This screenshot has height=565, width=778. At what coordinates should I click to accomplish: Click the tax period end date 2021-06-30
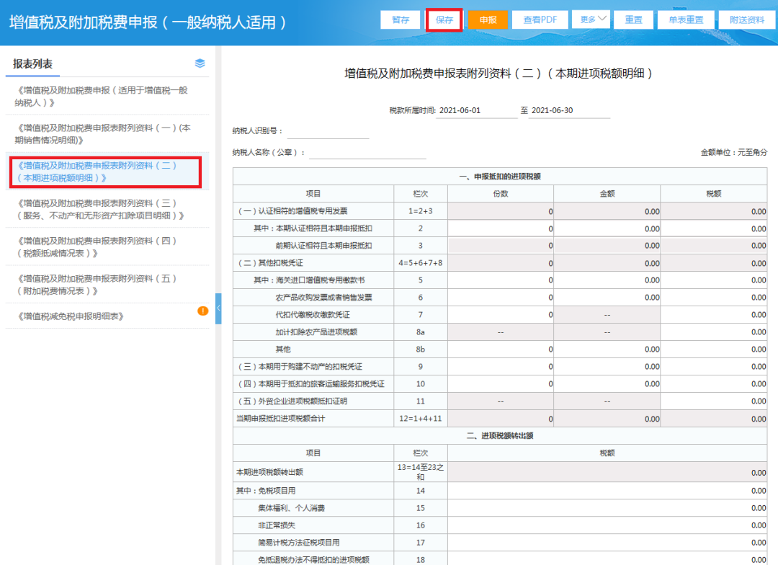pos(569,110)
